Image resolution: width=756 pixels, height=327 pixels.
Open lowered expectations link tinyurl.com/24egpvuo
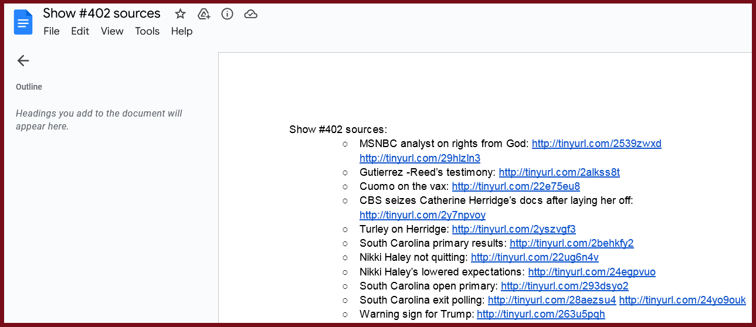point(592,272)
